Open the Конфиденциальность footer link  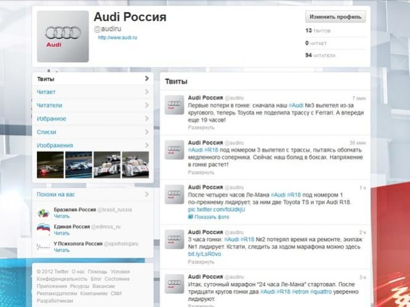coord(62,279)
